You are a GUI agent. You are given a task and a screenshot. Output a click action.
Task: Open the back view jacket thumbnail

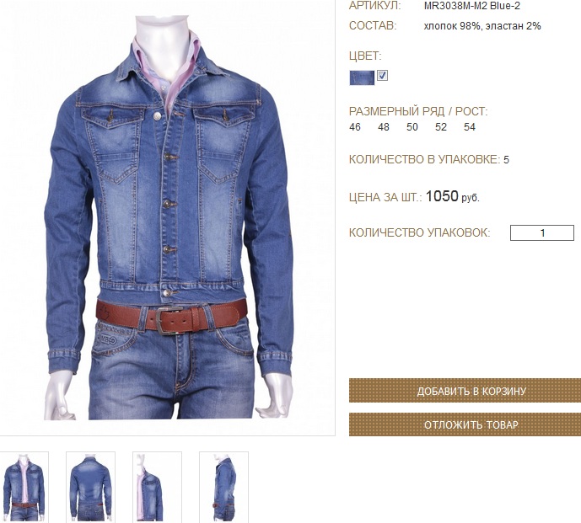(x=90, y=487)
